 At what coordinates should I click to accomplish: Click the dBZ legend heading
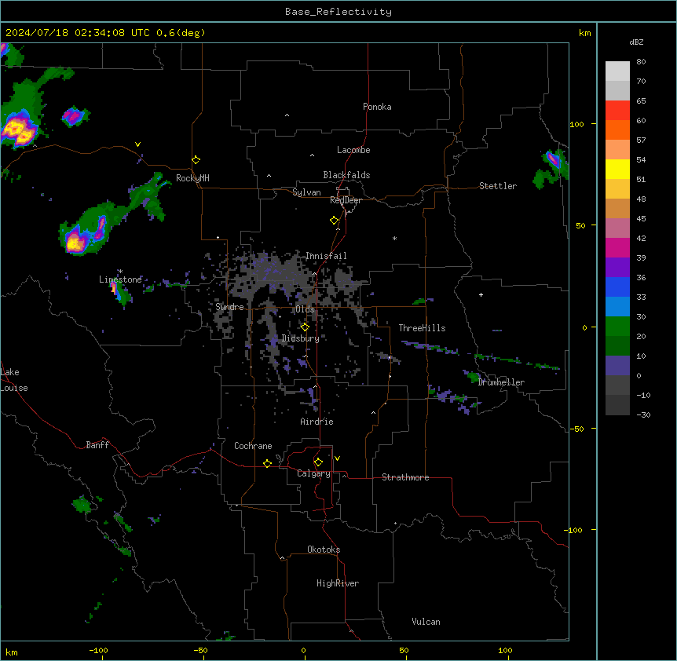pyautogui.click(x=636, y=42)
